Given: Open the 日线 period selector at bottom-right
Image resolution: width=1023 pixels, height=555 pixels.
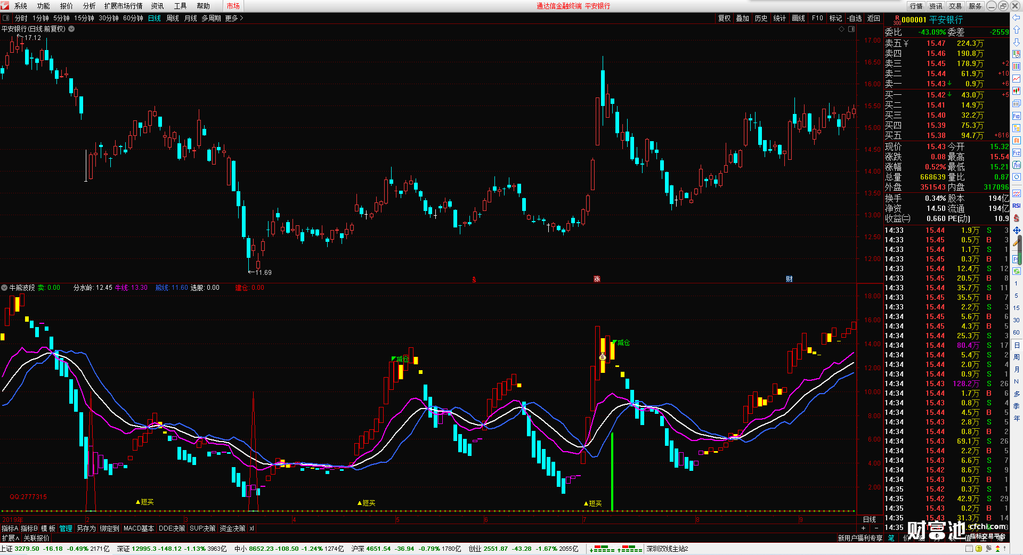Looking at the screenshot, I should (x=869, y=519).
